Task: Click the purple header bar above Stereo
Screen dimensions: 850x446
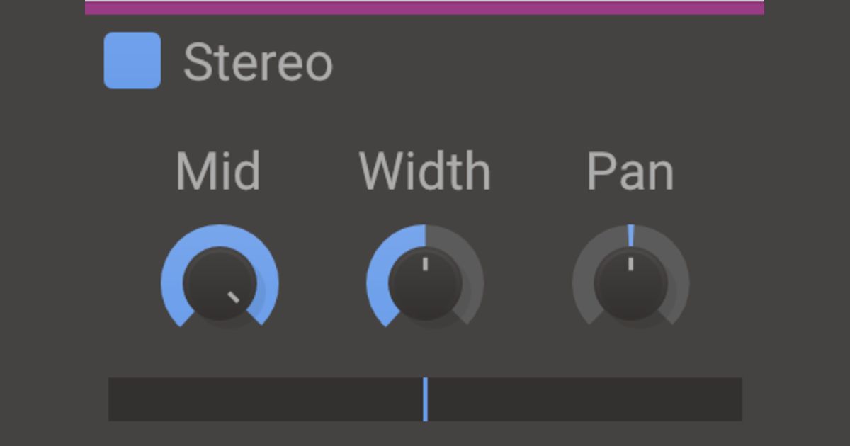Action: tap(425, 8)
